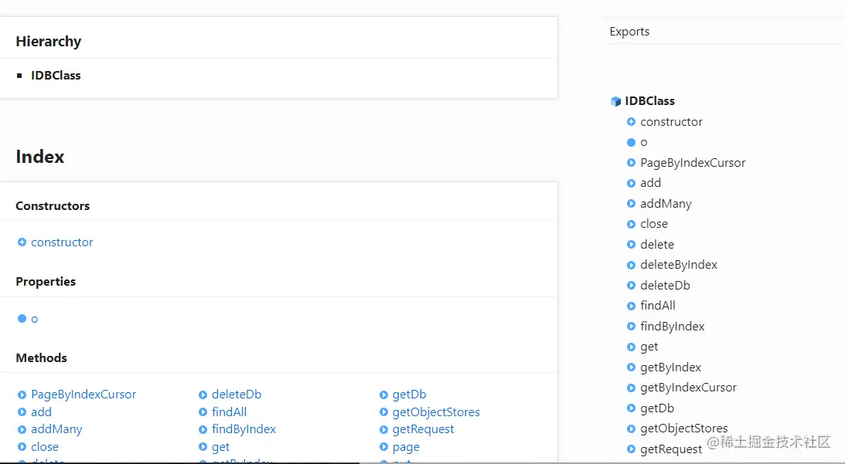Go to addMany in the sidebar list
The width and height of the screenshot is (845, 464).
coord(666,204)
